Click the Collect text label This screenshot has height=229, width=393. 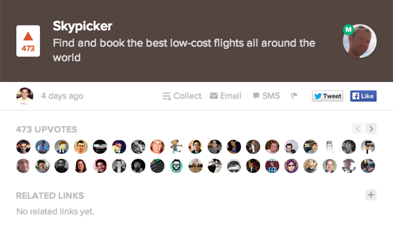point(187,96)
